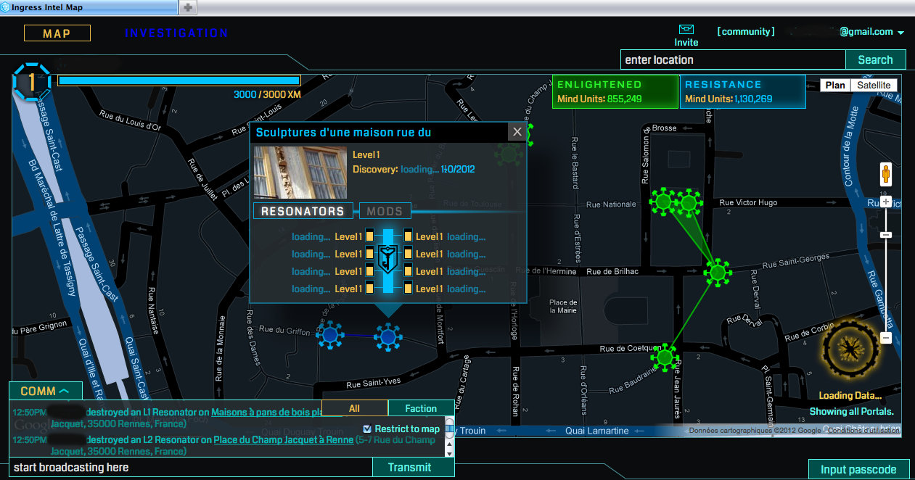
Task: Select the green portal on Rue de Brilhac
Action: click(718, 273)
